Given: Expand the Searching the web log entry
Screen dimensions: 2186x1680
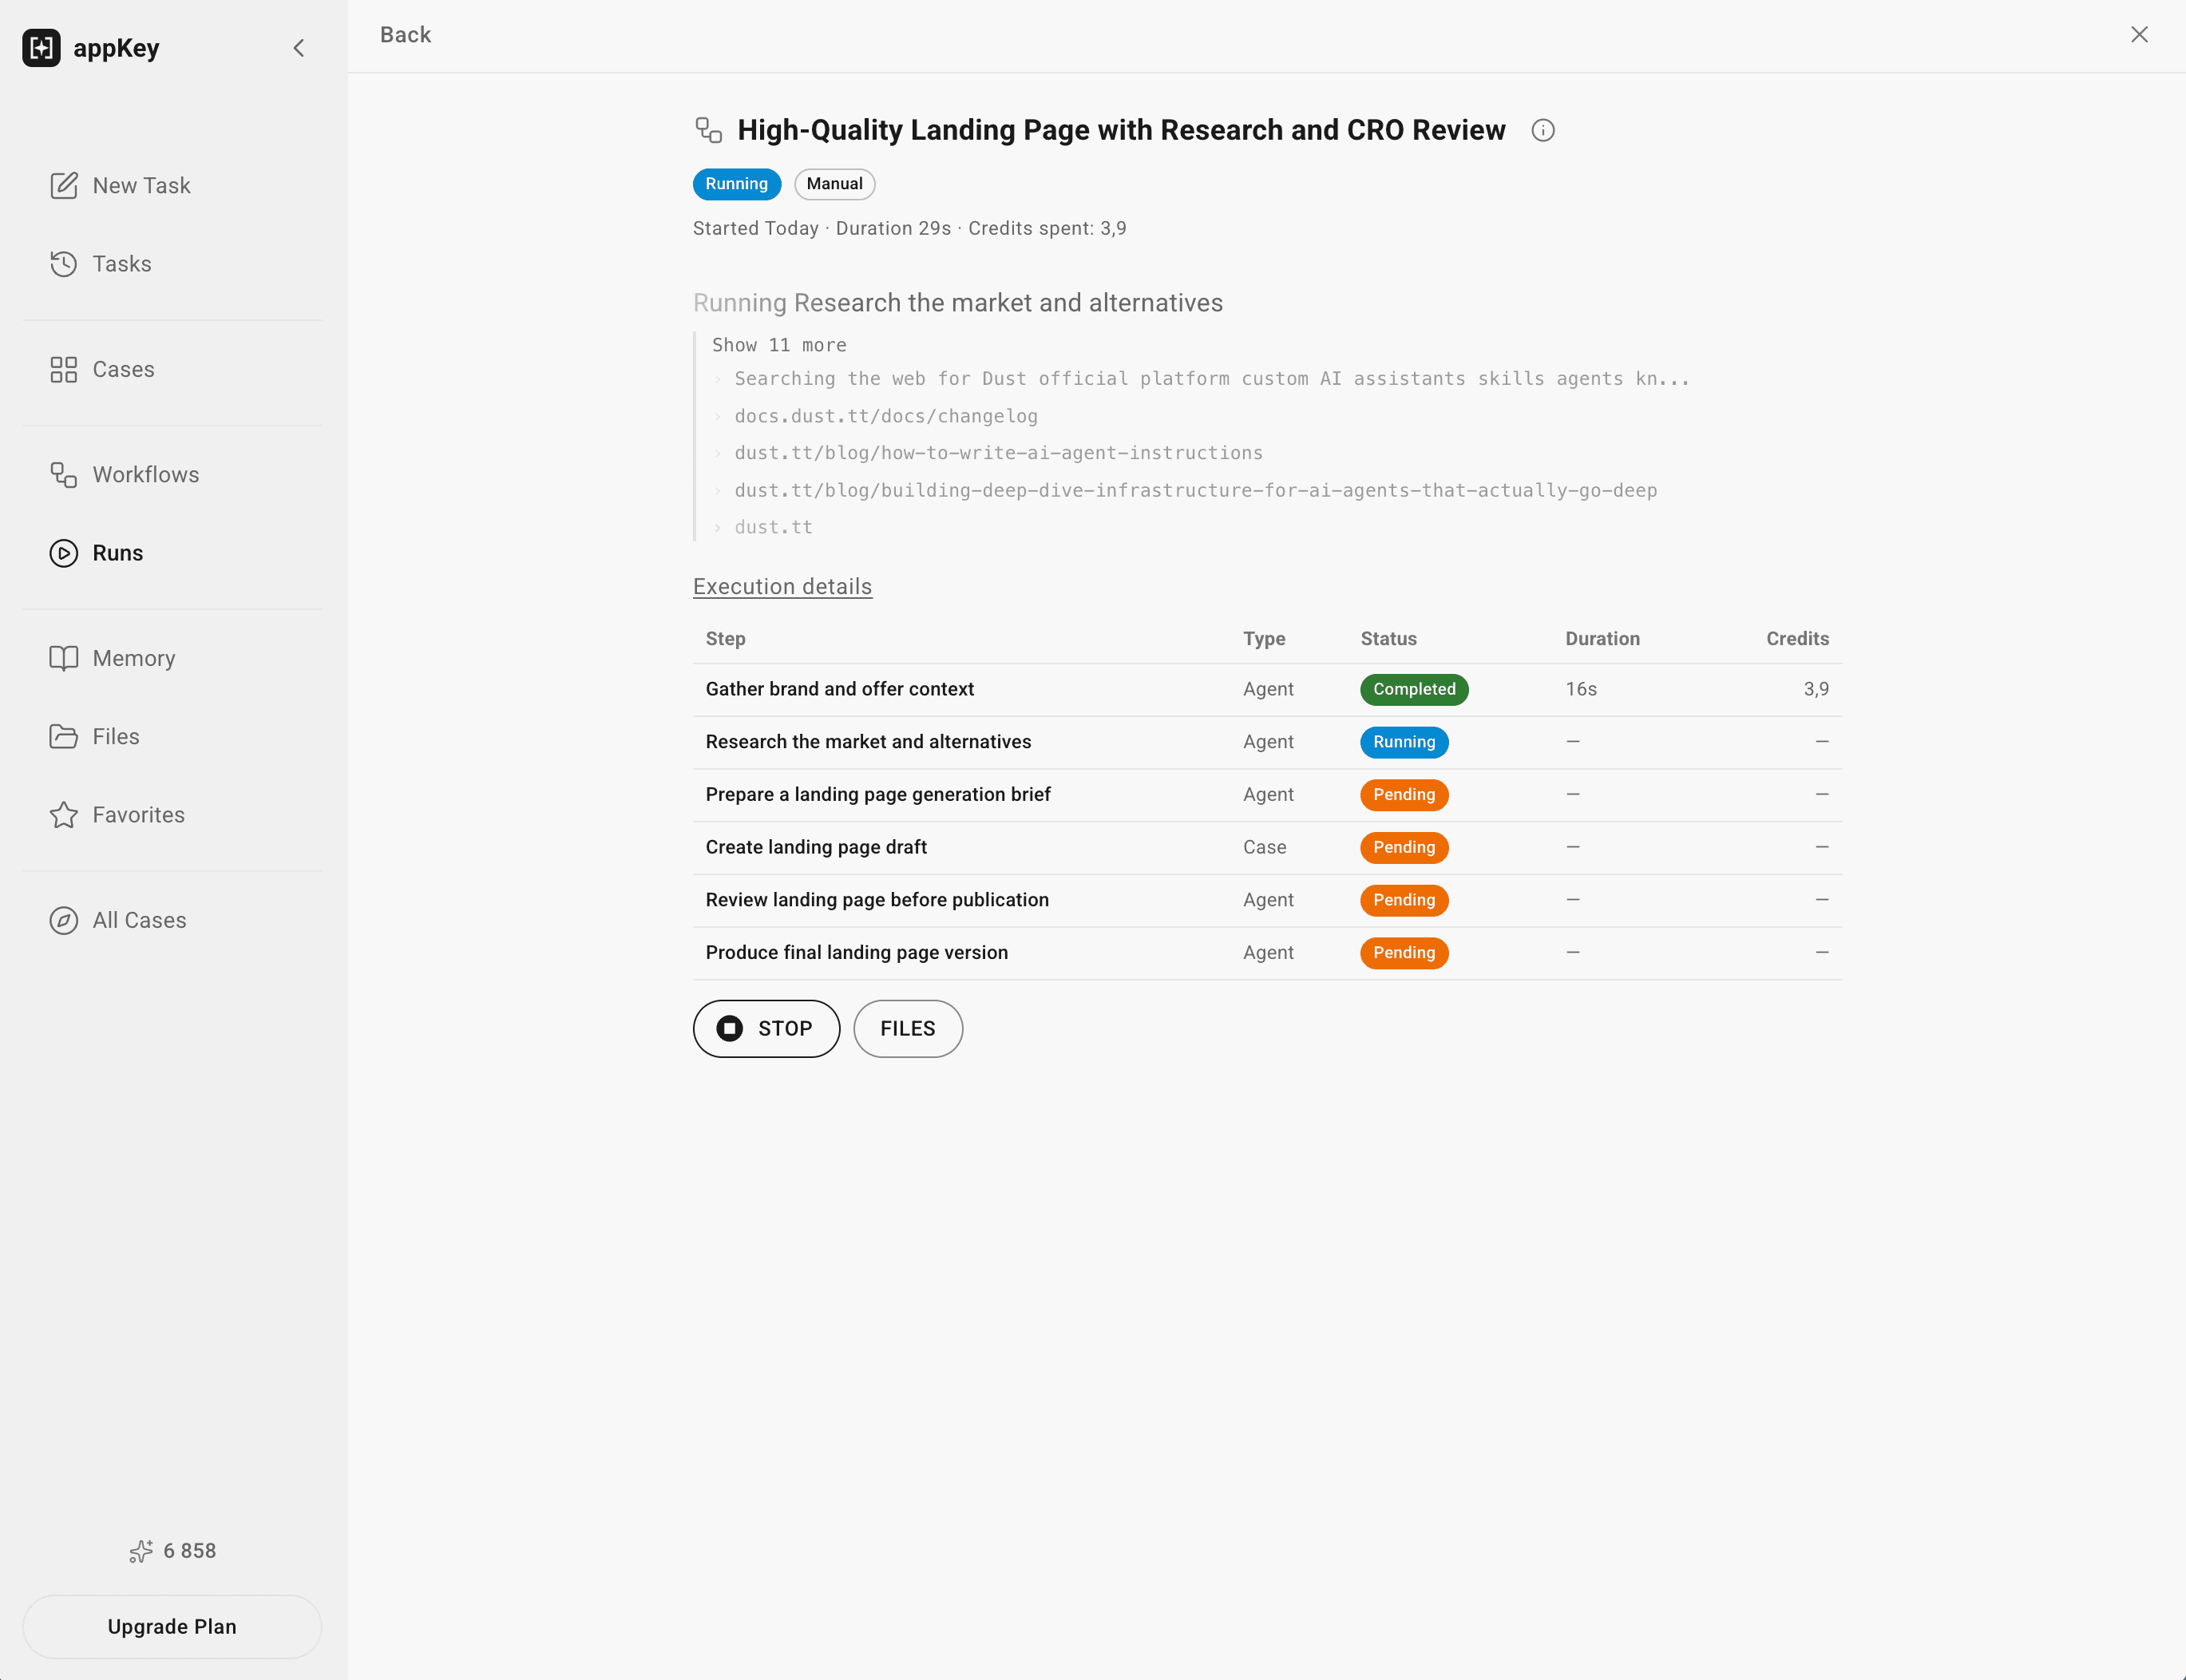Looking at the screenshot, I should (x=1211, y=379).
